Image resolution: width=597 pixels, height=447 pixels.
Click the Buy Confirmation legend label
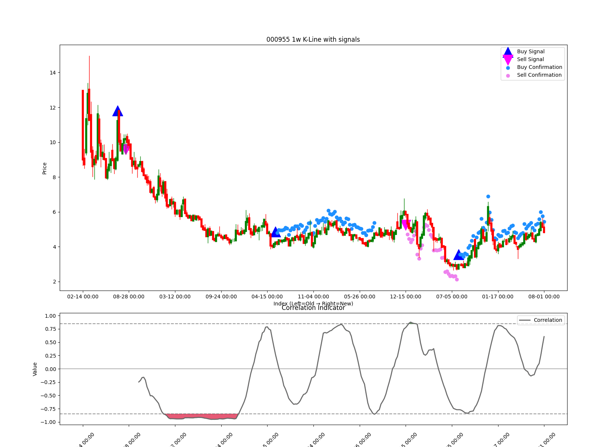click(x=540, y=67)
